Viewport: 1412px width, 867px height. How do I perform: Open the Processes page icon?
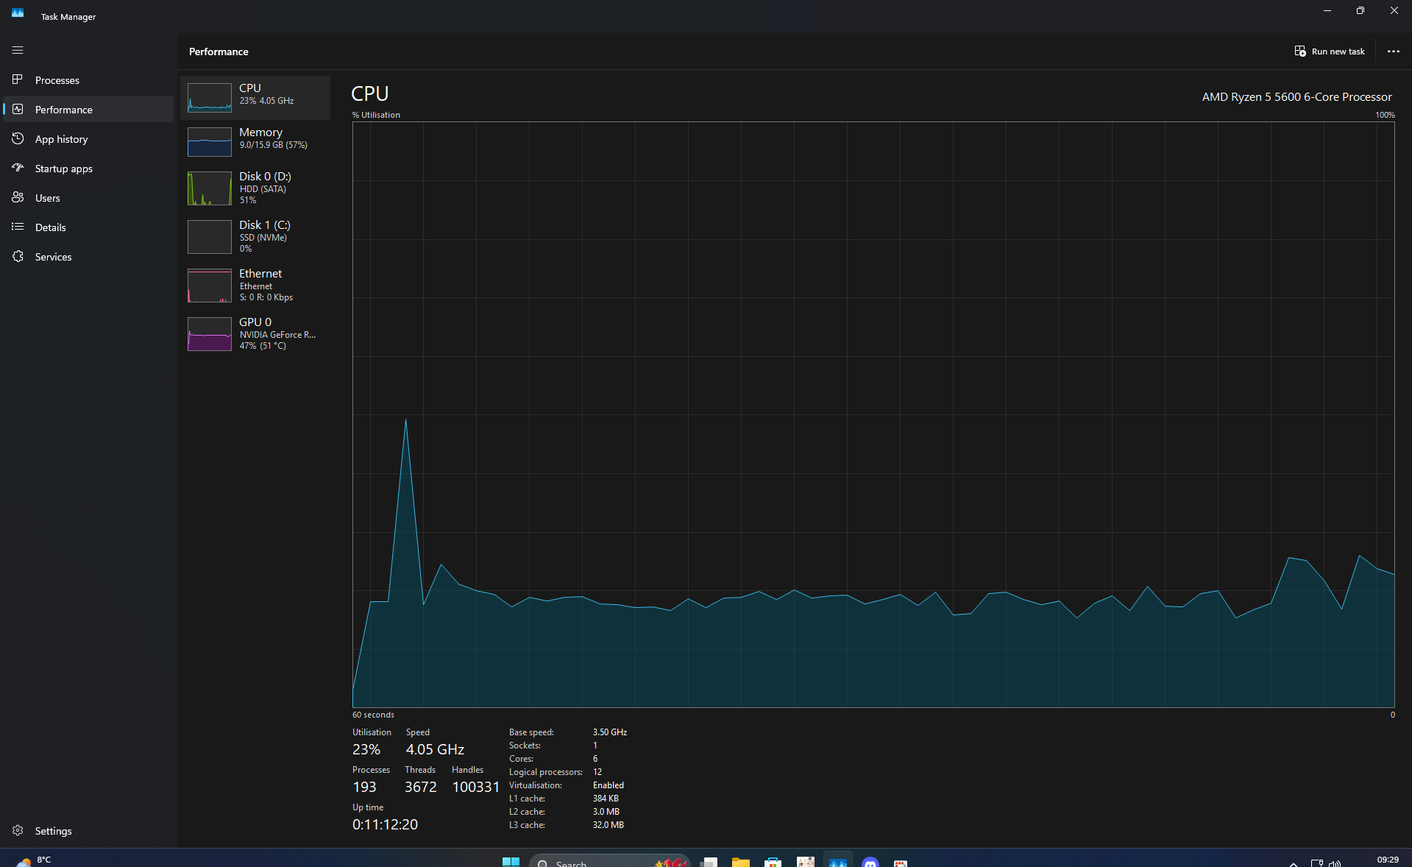18,79
